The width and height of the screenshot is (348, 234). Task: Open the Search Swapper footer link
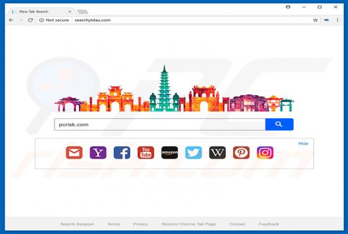pyautogui.click(x=77, y=224)
